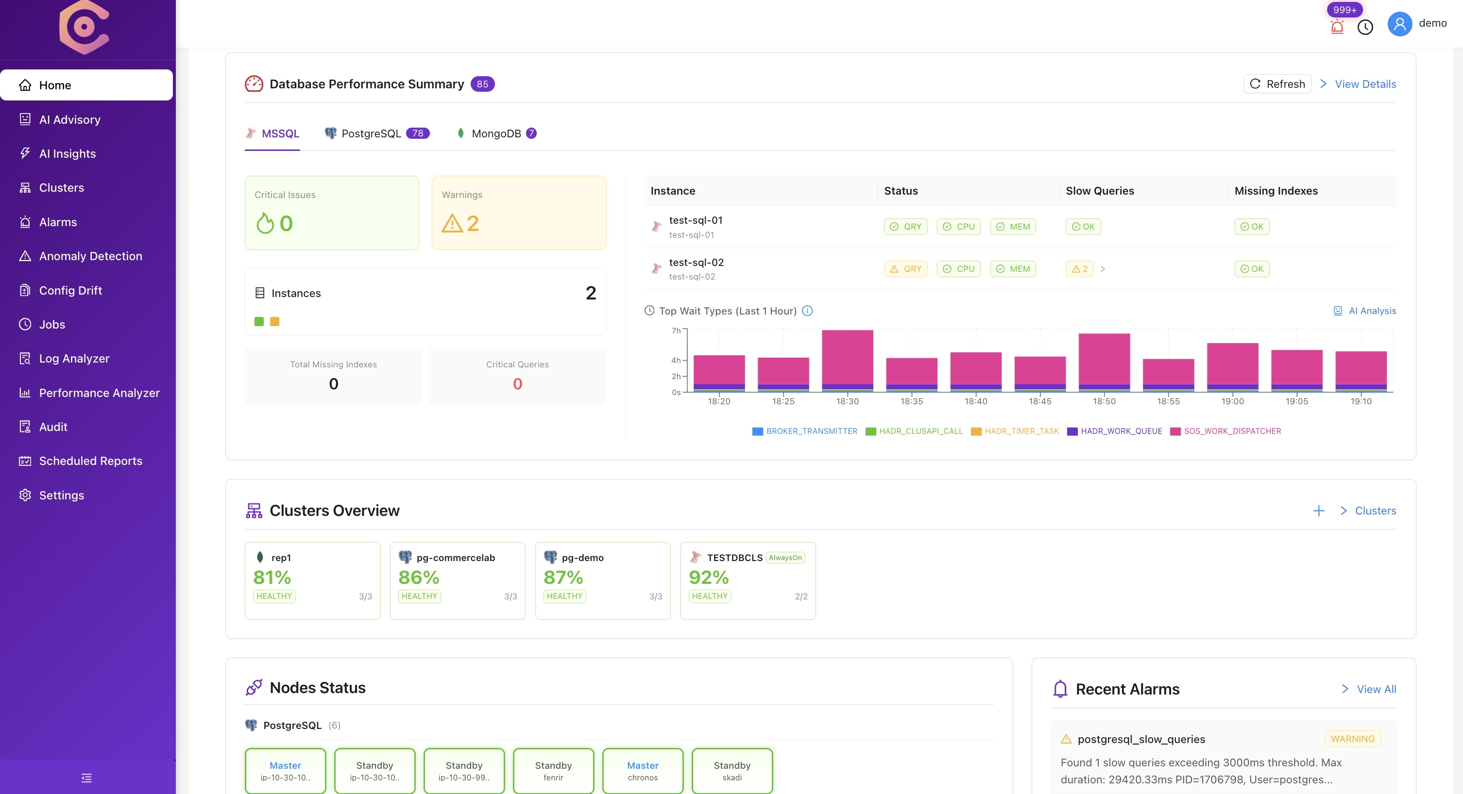Expand slow queries details for test-sql-02
Image resolution: width=1463 pixels, height=794 pixels.
click(x=1104, y=268)
